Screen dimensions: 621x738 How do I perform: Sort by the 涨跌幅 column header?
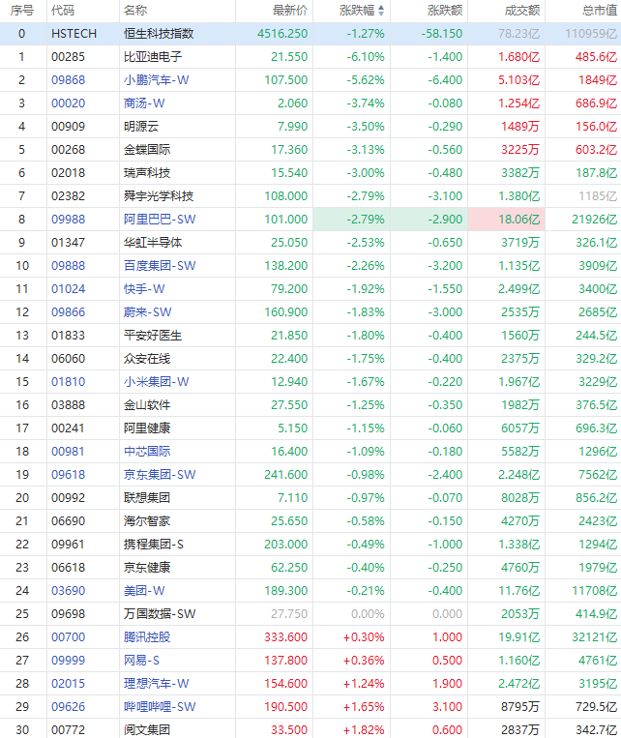(x=362, y=11)
